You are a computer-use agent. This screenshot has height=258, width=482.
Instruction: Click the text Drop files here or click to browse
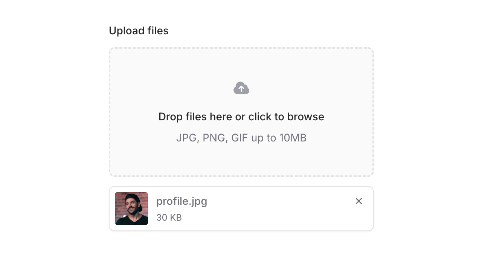241,117
